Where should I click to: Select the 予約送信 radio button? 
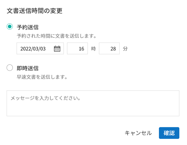tap(10, 26)
